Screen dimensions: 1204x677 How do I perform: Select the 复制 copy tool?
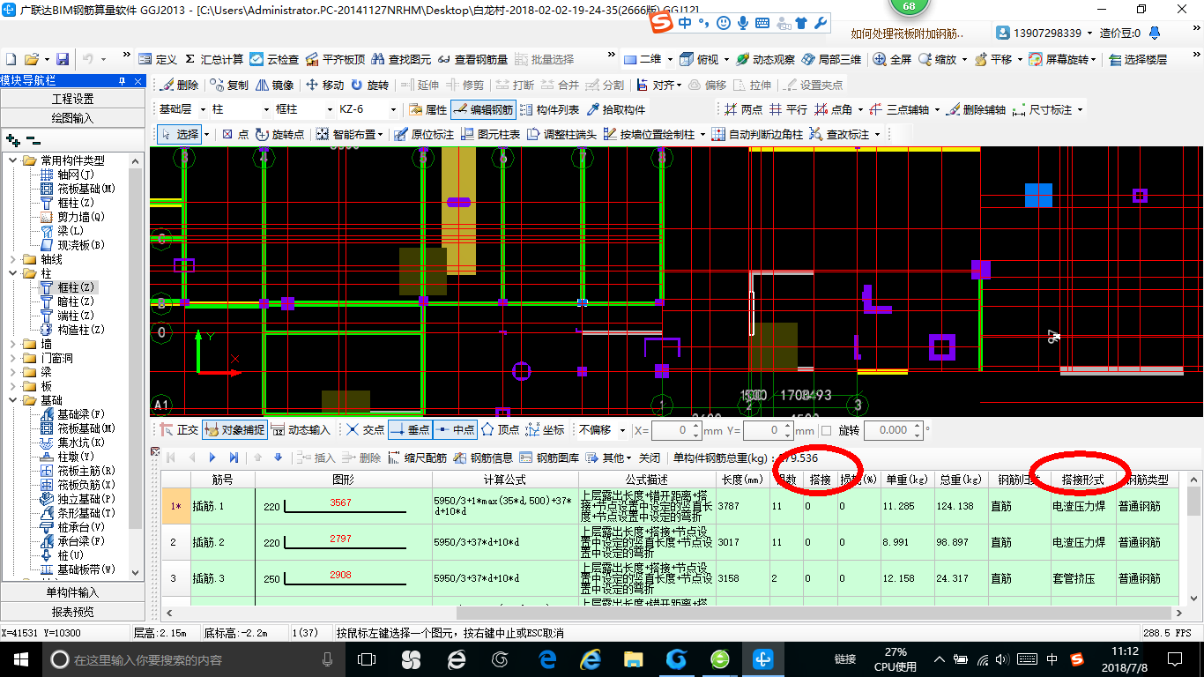coord(229,85)
